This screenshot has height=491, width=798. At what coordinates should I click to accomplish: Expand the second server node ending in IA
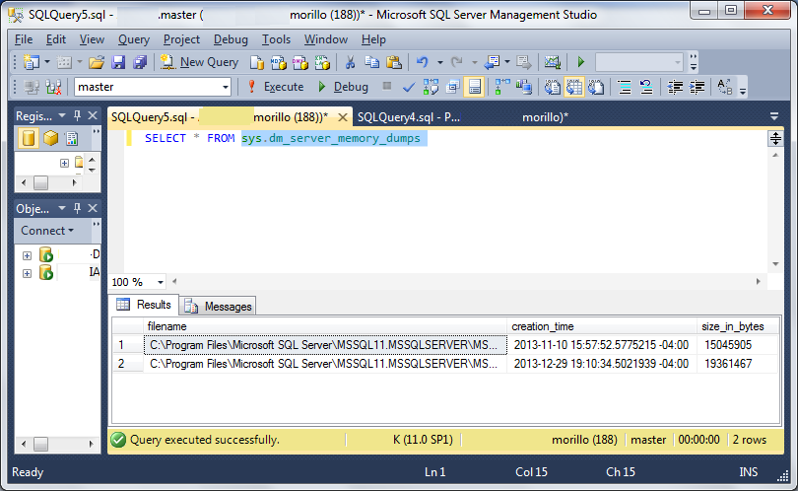pos(27,273)
